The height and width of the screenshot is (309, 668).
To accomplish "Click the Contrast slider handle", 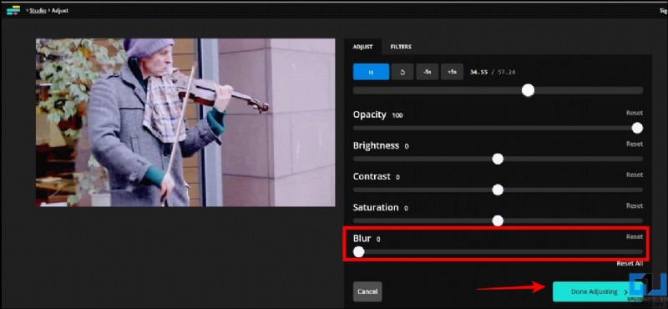I will [x=498, y=190].
